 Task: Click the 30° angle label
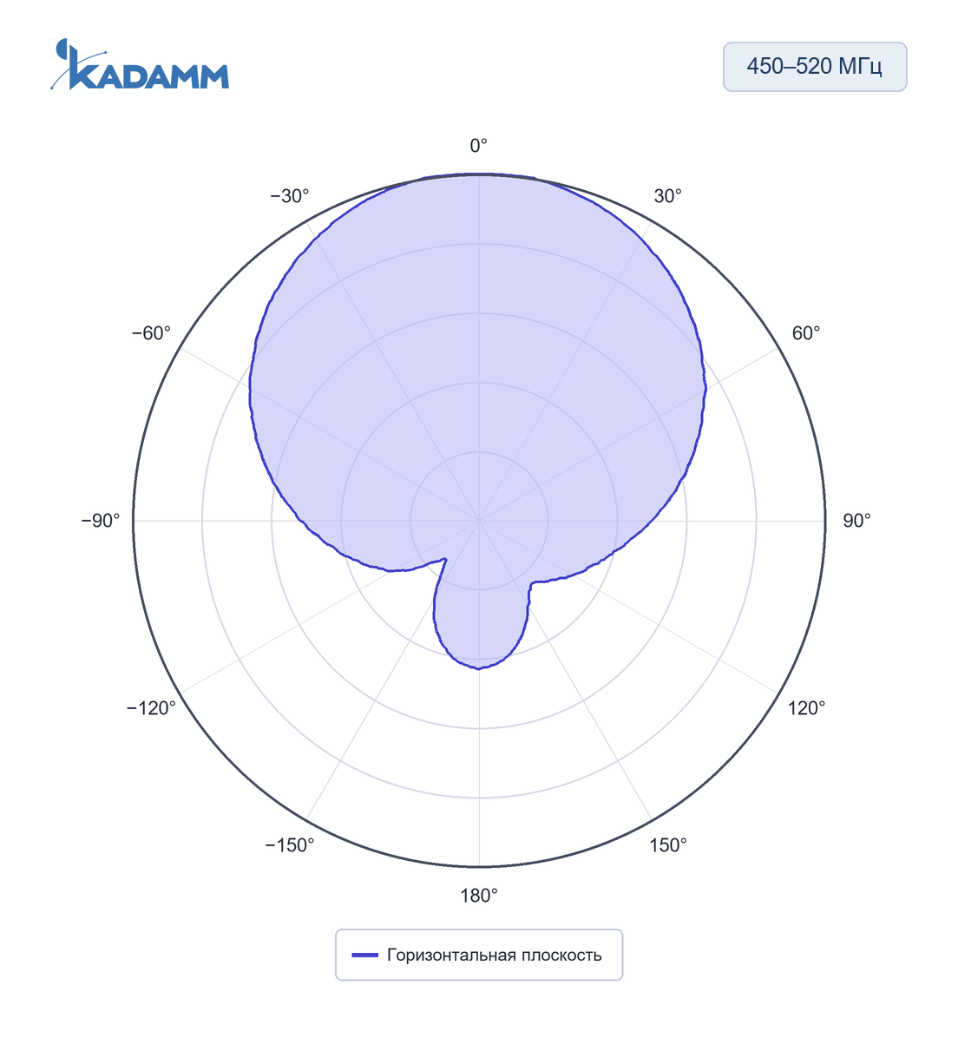tap(668, 196)
